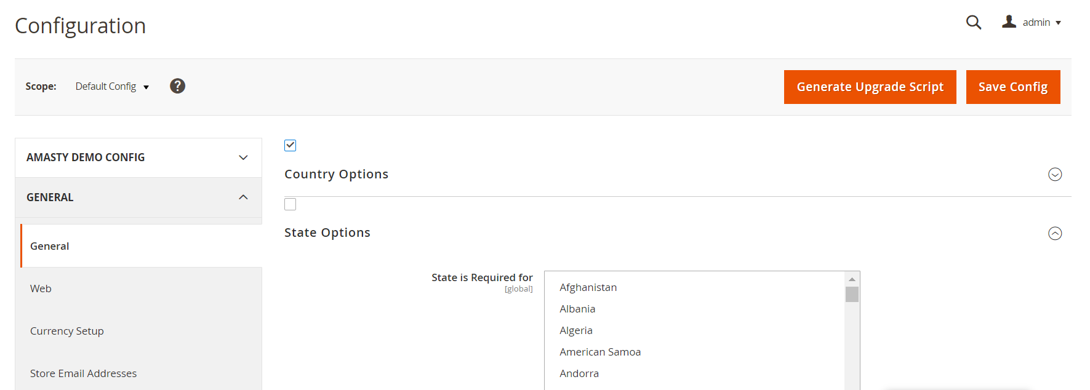
Task: Collapse State Options with circled chevron icon
Action: pyautogui.click(x=1054, y=234)
